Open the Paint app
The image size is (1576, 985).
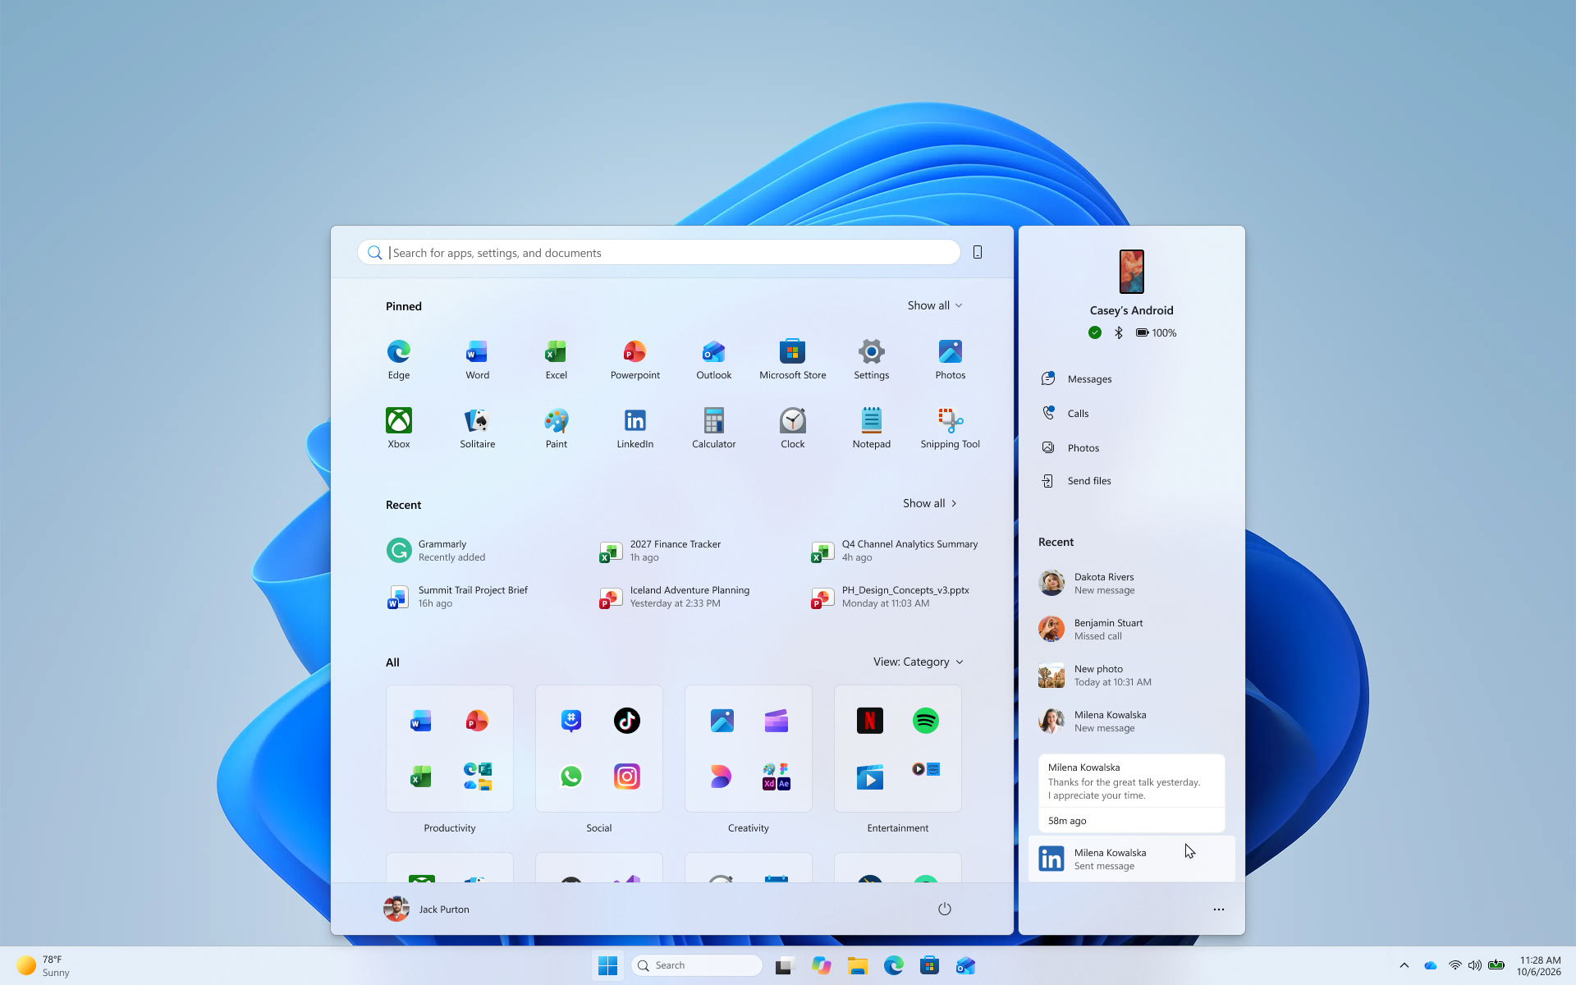coord(557,428)
